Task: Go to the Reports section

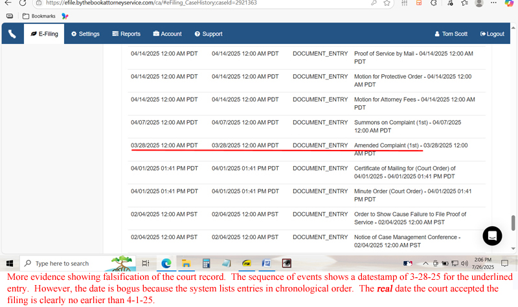Action: [126, 34]
